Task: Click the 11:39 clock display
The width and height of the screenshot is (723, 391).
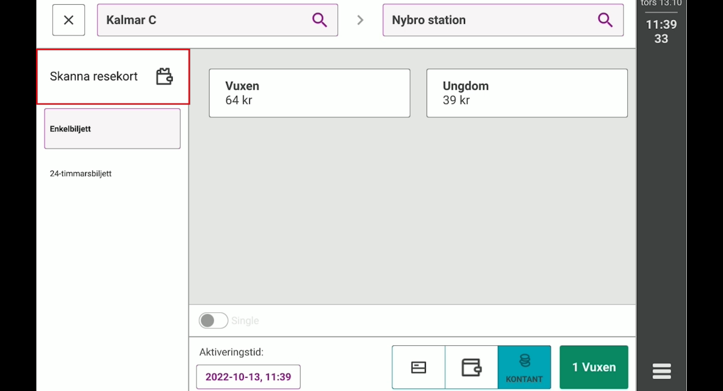Action: pos(661,25)
